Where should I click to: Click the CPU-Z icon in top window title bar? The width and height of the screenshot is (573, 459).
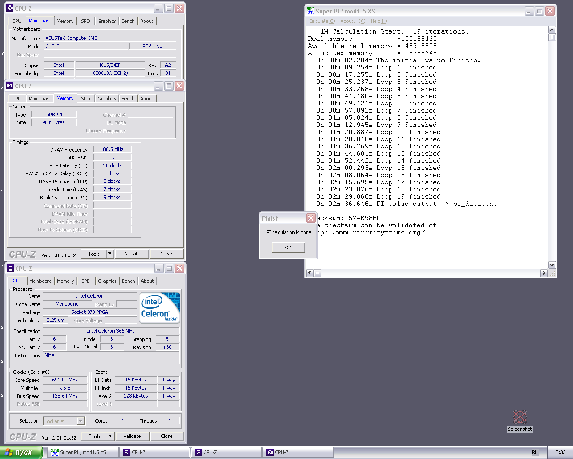tap(10, 8)
